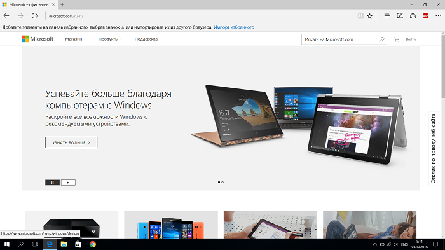Open the Hub icon in Edge toolbar
The height and width of the screenshot is (250, 445).
click(x=387, y=16)
